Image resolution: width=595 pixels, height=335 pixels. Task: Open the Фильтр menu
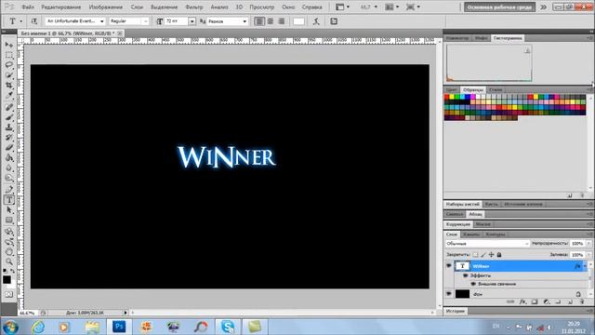pyautogui.click(x=194, y=7)
